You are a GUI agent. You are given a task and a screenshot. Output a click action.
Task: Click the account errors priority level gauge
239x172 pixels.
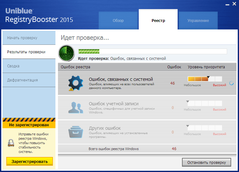[x=205, y=103]
